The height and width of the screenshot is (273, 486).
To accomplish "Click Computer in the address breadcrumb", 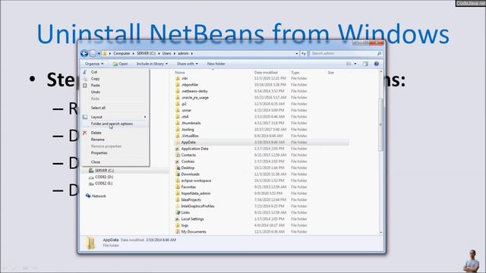I will pos(121,54).
